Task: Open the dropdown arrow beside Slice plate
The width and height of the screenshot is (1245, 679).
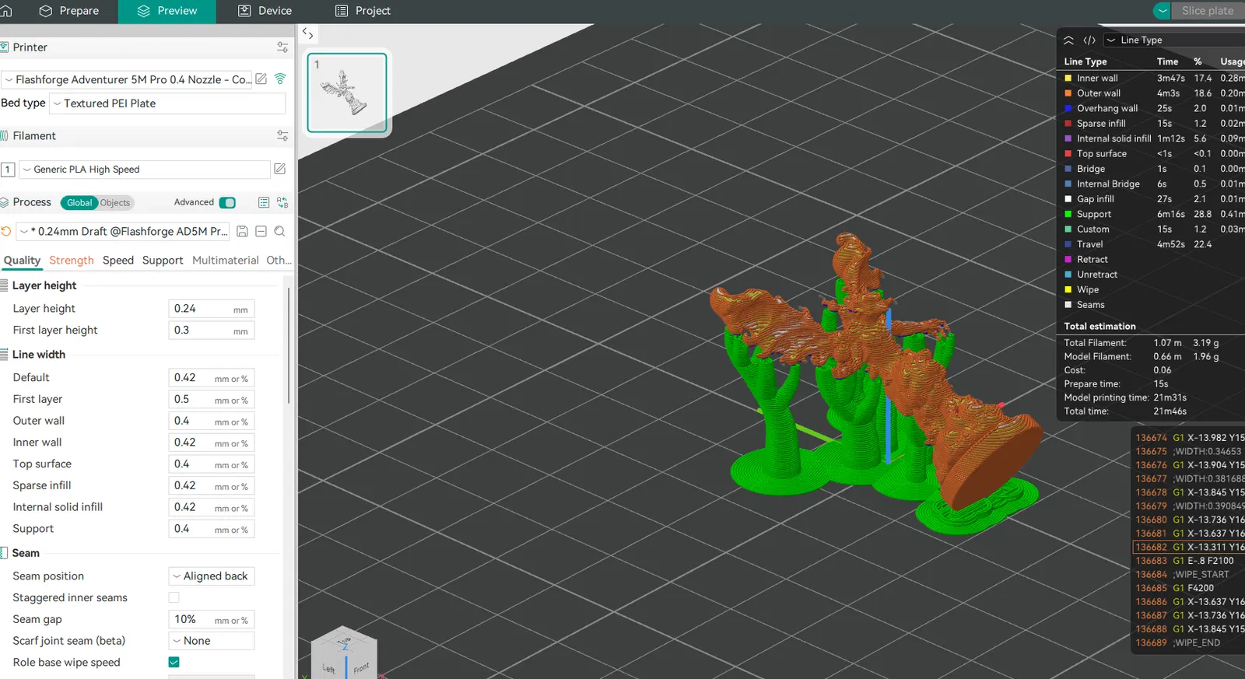Action: (x=1162, y=11)
